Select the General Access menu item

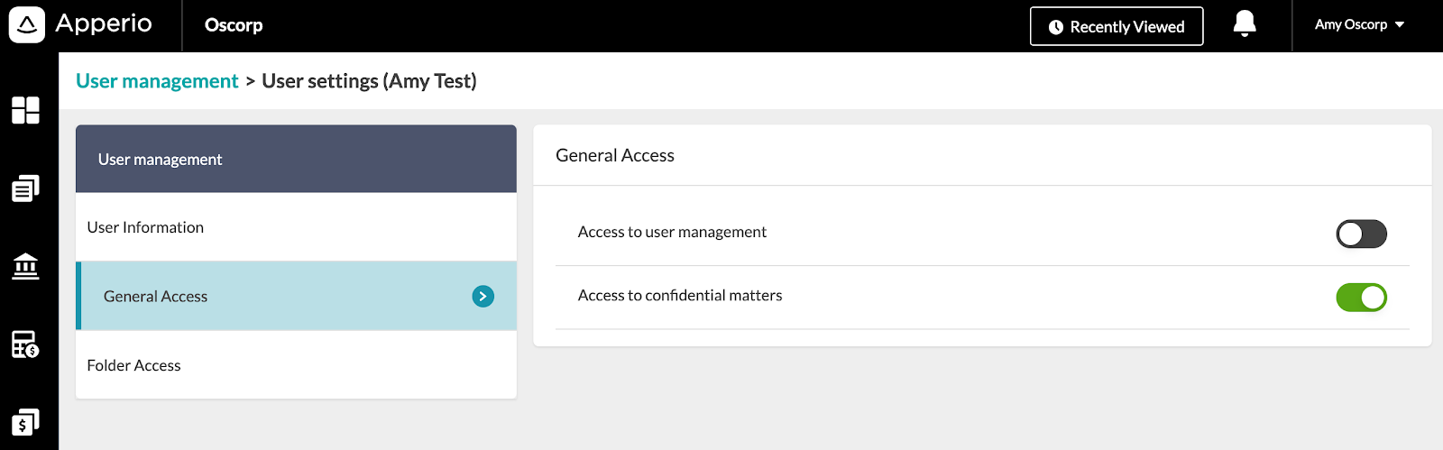click(296, 296)
